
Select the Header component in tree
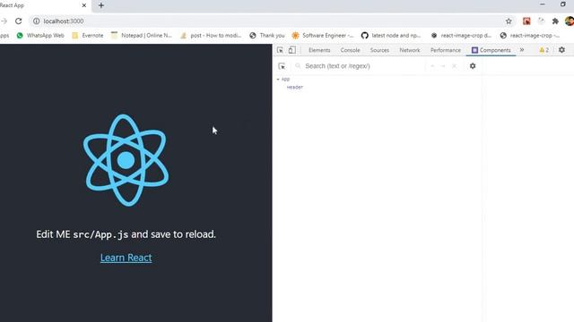pyautogui.click(x=295, y=88)
